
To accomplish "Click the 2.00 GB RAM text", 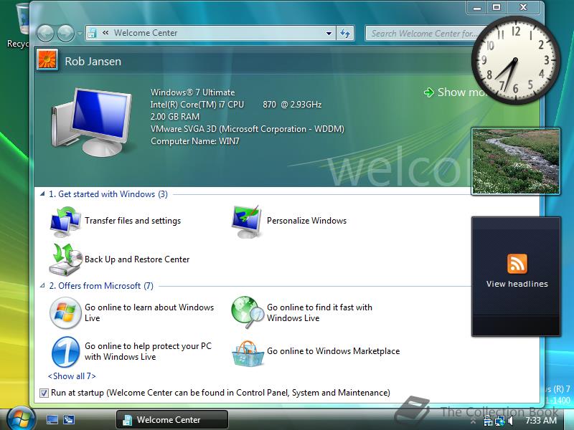I will click(175, 117).
